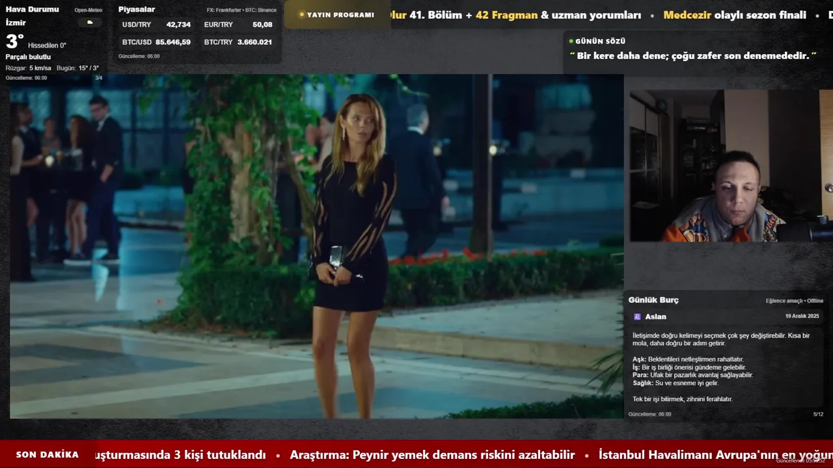Click the USD/TRY rate tile

tap(156, 25)
